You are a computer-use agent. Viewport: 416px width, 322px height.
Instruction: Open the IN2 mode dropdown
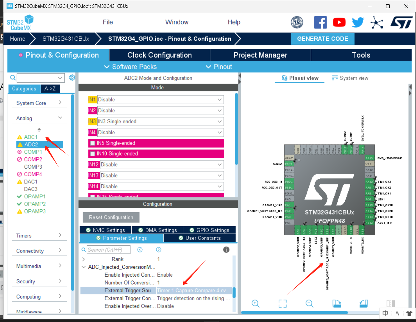click(x=160, y=110)
